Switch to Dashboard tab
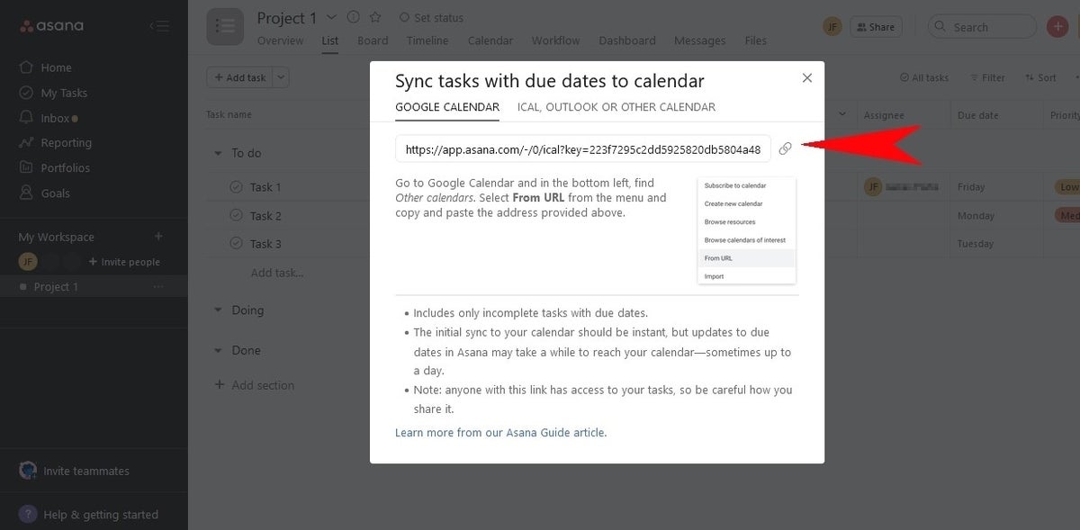This screenshot has width=1080, height=530. [627, 40]
